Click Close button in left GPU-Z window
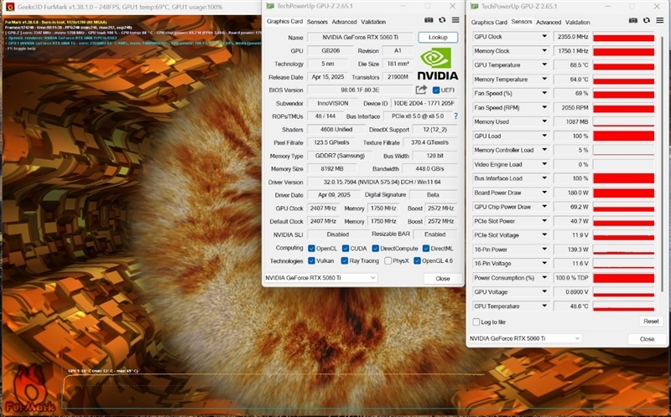Image resolution: width=671 pixels, height=417 pixels. point(443,279)
